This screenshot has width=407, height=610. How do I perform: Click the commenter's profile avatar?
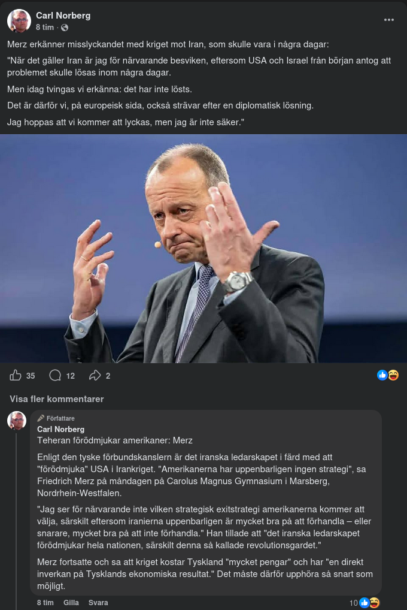pos(17,421)
